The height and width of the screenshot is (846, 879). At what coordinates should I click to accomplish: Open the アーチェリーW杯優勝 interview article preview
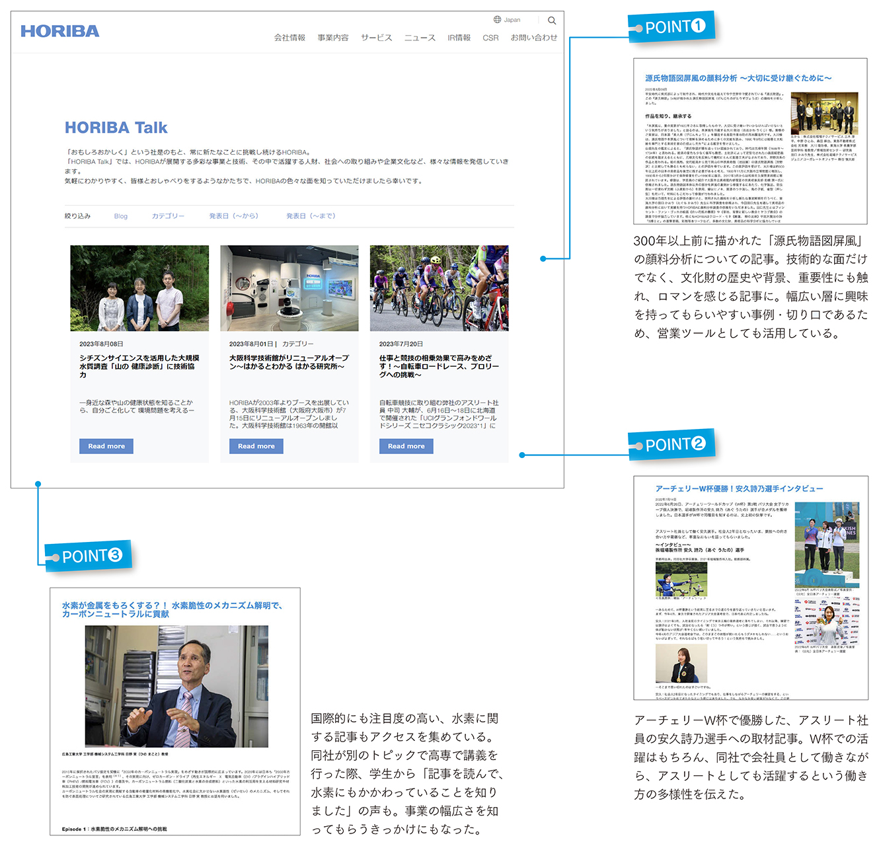(x=751, y=588)
